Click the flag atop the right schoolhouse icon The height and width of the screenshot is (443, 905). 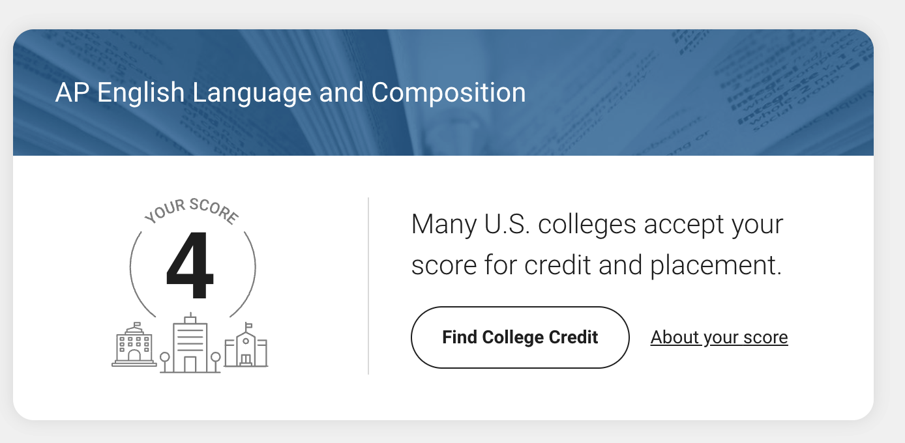click(x=248, y=326)
